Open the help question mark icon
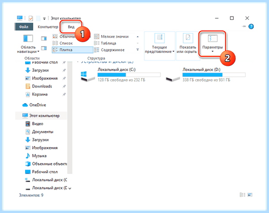The width and height of the screenshot is (269, 213). (251, 26)
